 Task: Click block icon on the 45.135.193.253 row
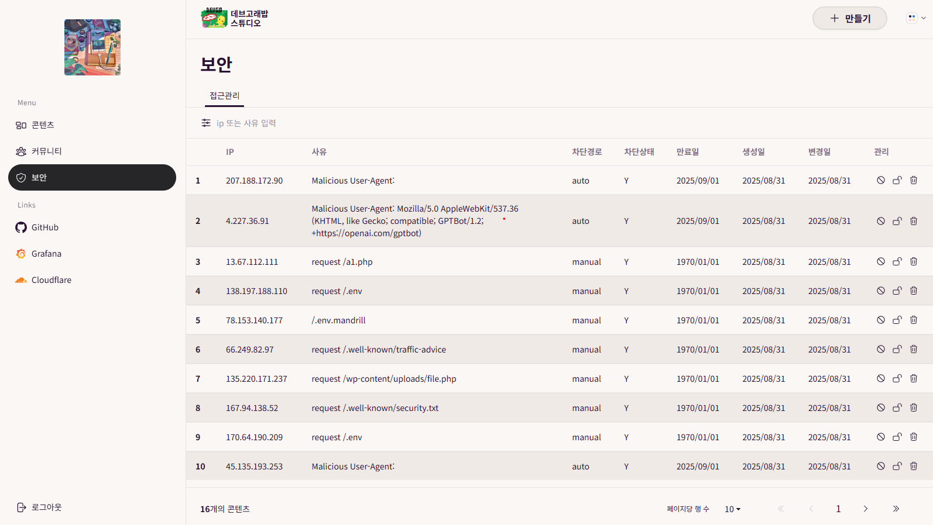coord(880,466)
